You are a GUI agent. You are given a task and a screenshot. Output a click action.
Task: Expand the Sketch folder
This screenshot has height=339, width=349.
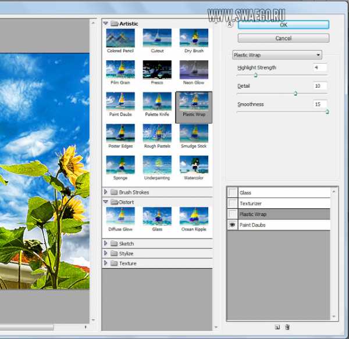click(x=105, y=243)
